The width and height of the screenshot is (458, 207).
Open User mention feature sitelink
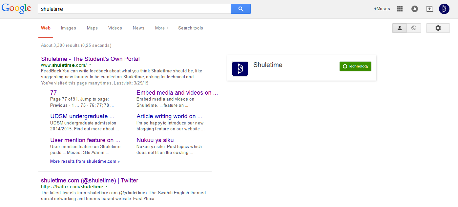(85, 140)
